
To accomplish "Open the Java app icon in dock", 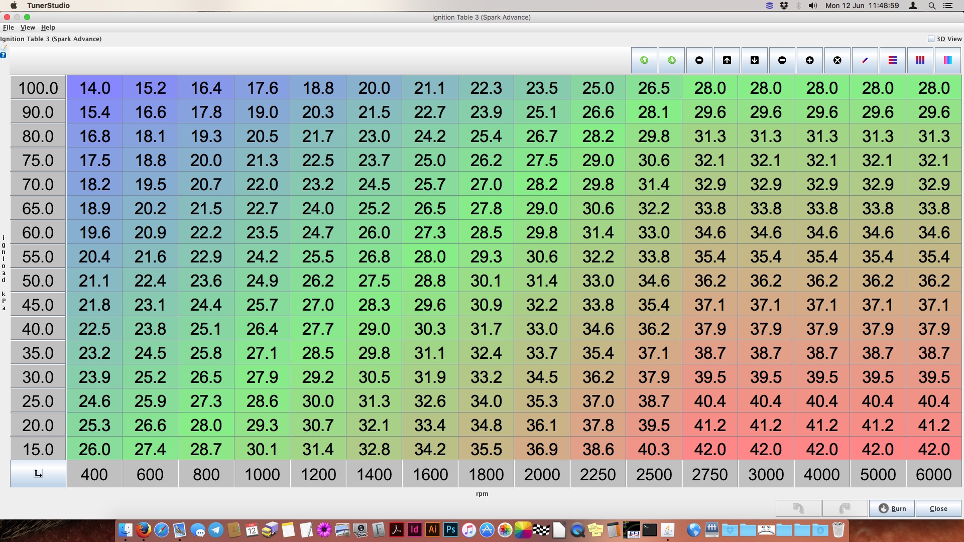I will coord(668,529).
